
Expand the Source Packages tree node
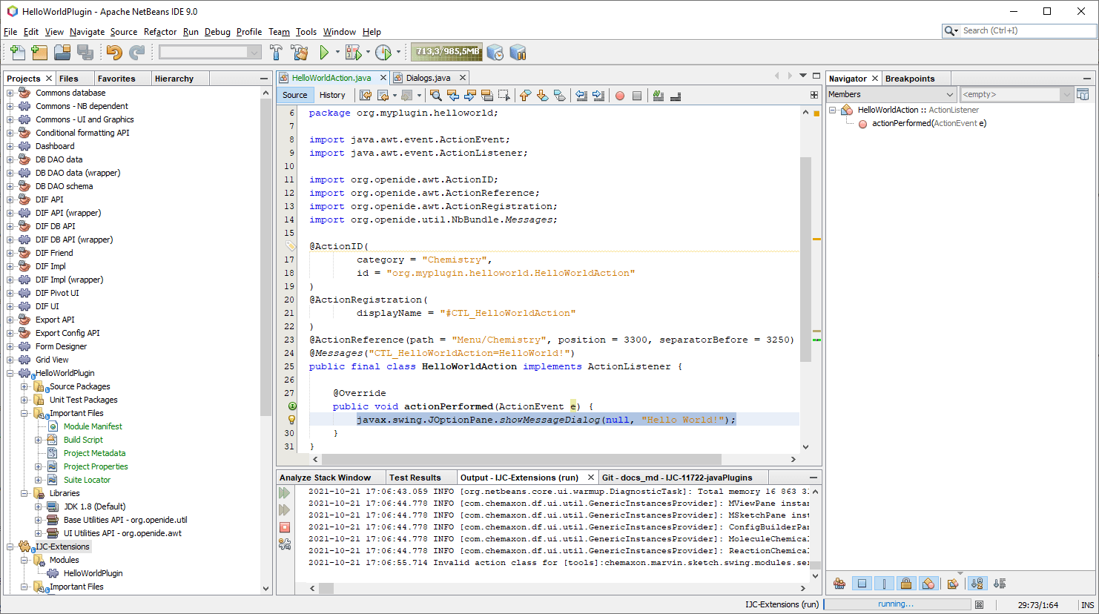click(x=24, y=386)
